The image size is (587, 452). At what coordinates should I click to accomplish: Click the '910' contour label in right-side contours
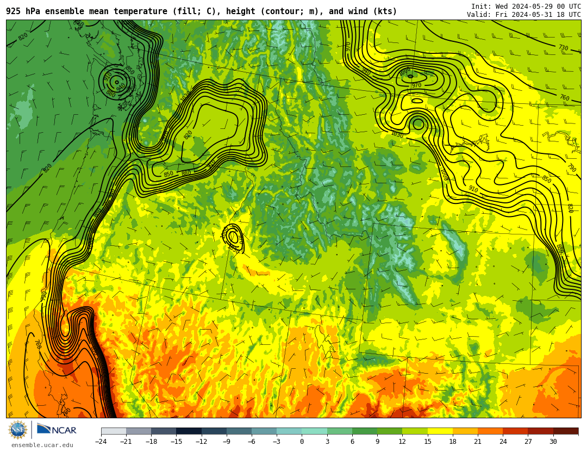click(473, 190)
